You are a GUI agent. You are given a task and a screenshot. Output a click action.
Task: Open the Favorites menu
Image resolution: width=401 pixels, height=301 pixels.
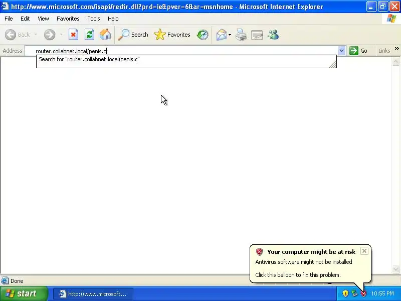[68, 19]
